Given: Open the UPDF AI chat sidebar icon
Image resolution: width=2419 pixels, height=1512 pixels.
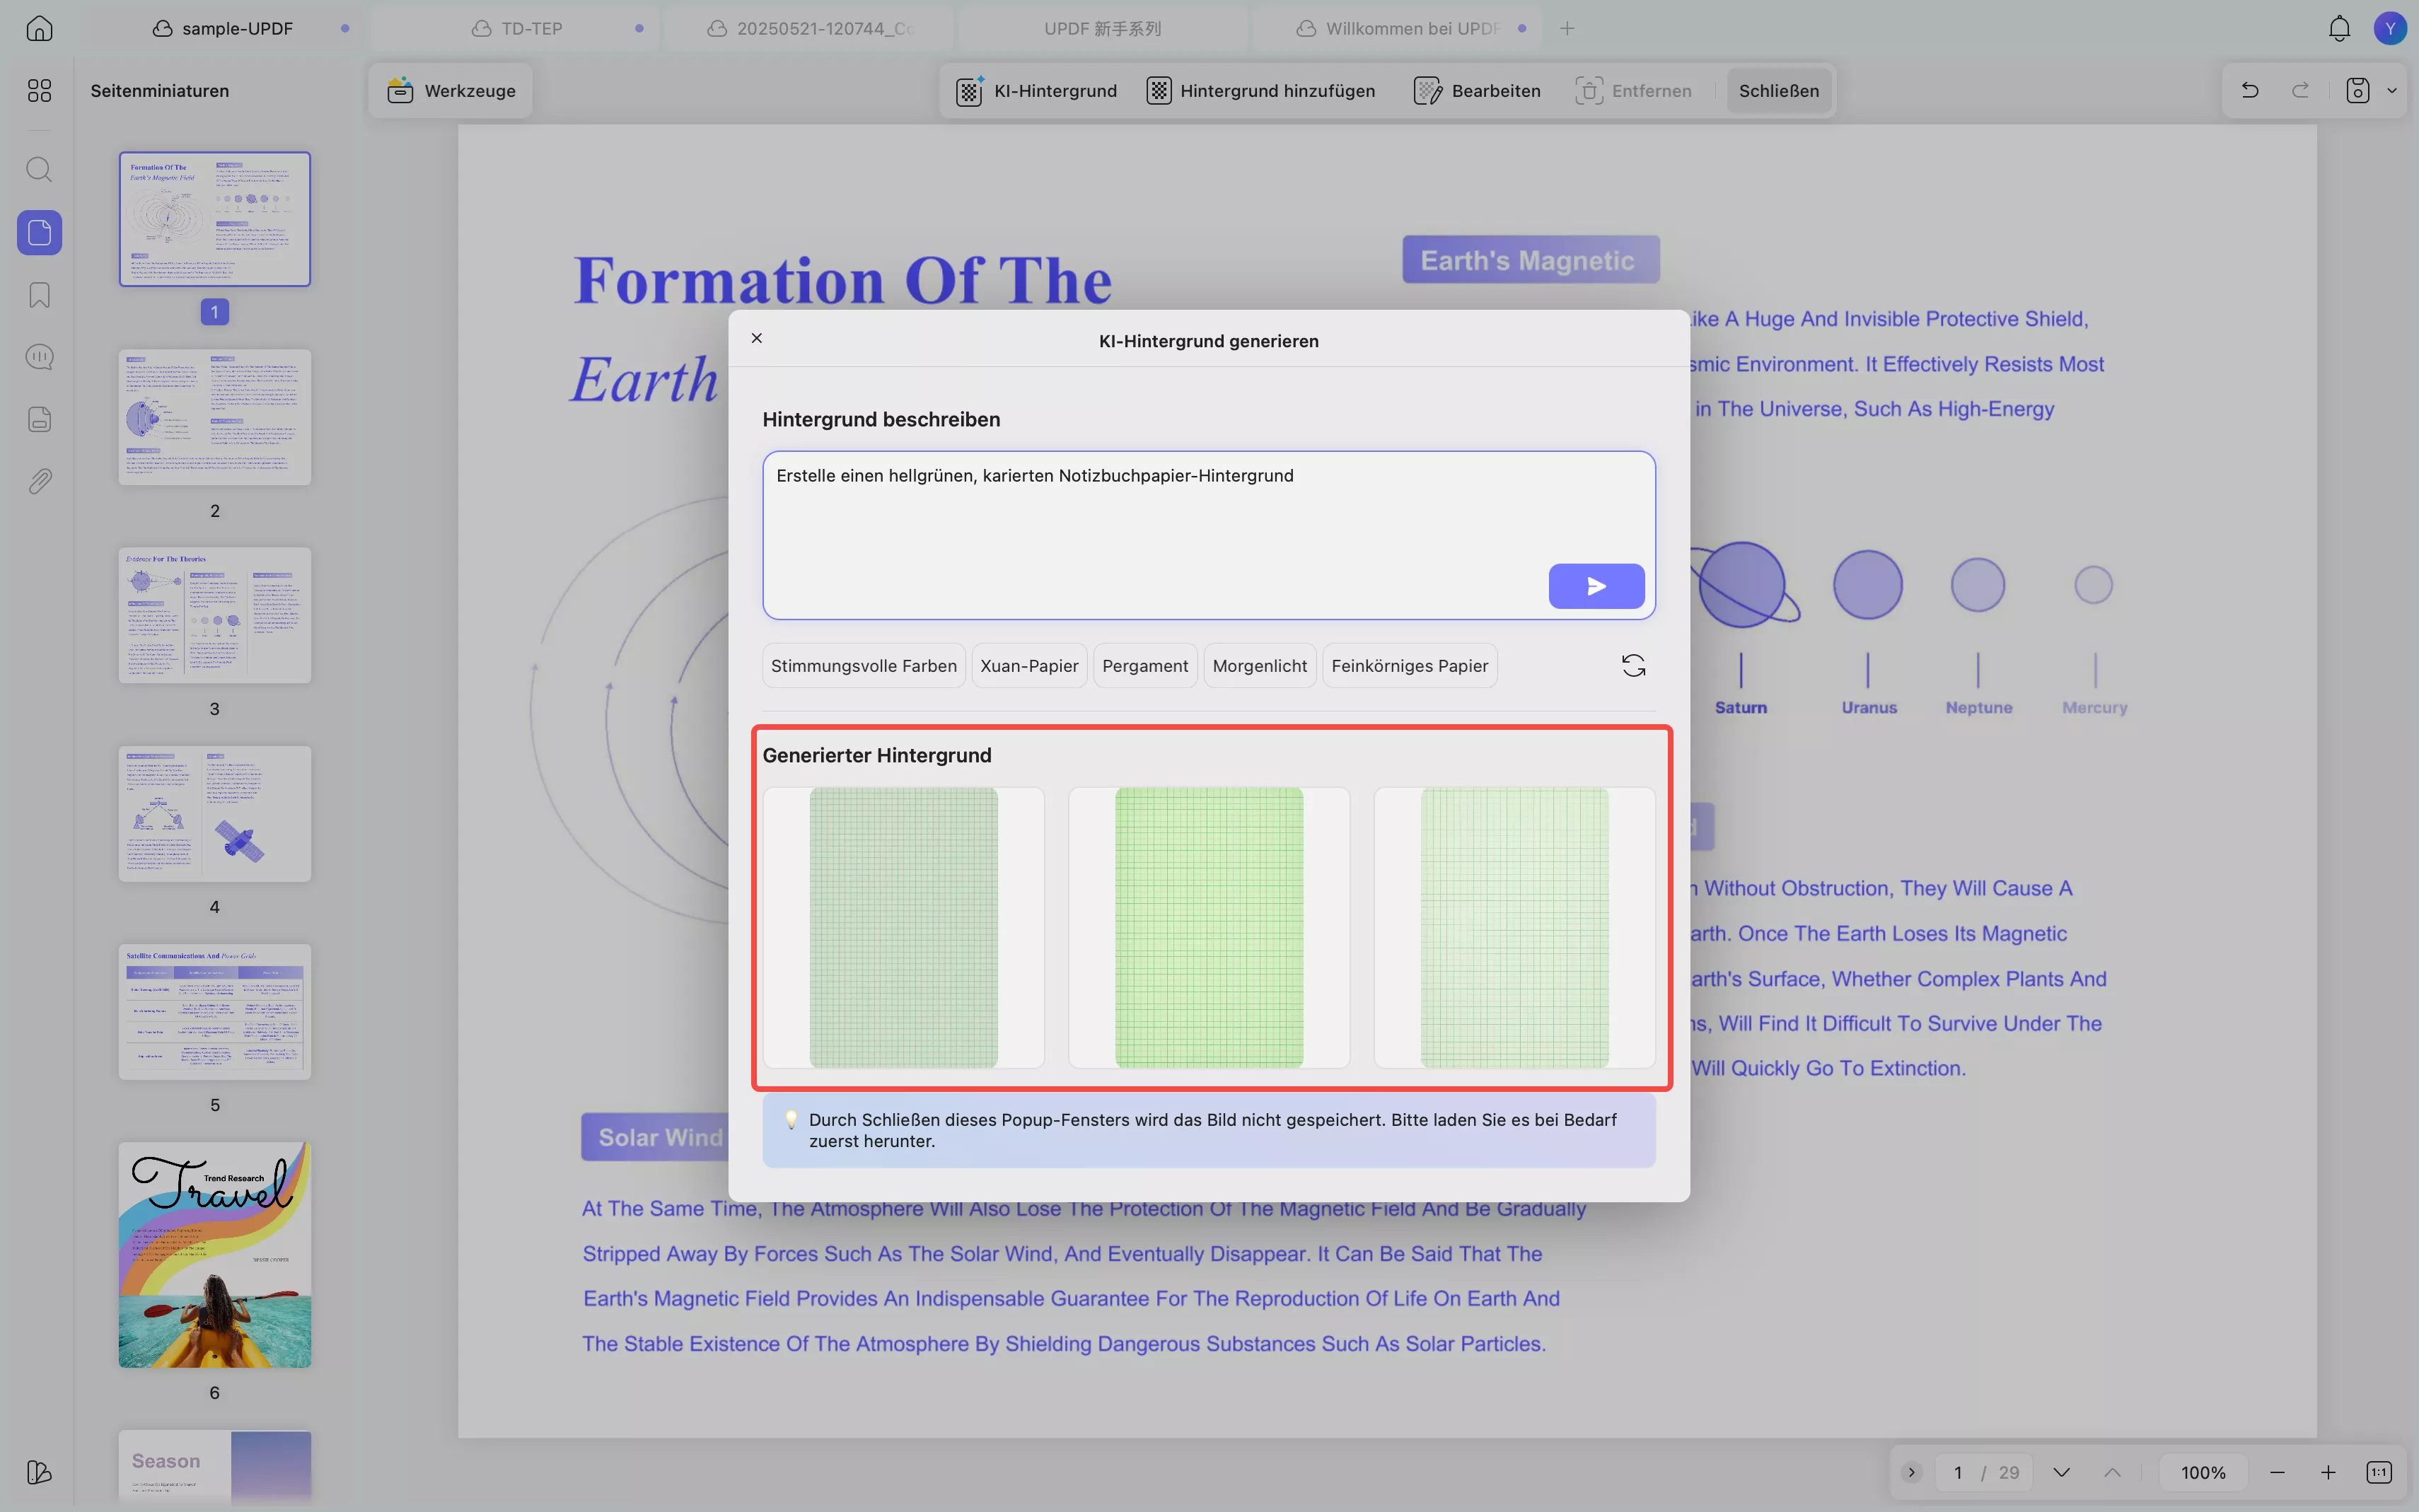Looking at the screenshot, I should coord(39,357).
